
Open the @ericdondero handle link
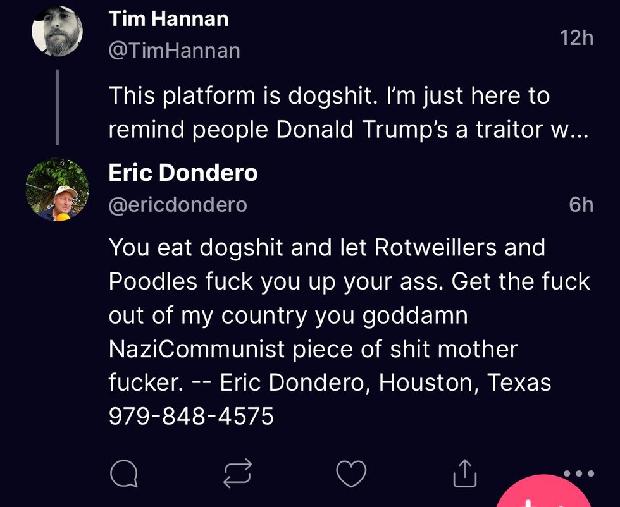point(178,205)
